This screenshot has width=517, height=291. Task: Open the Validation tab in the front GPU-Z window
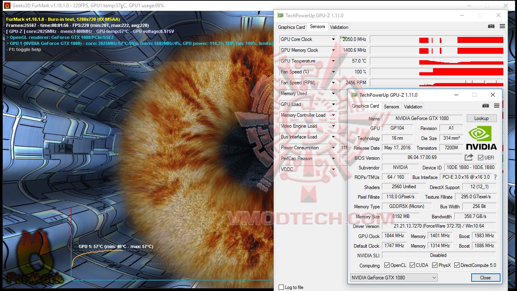coord(413,107)
